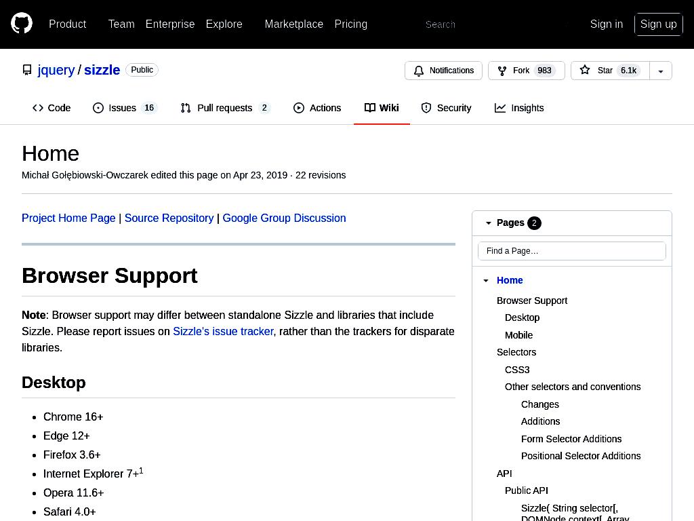Open the Insights tab

click(518, 108)
